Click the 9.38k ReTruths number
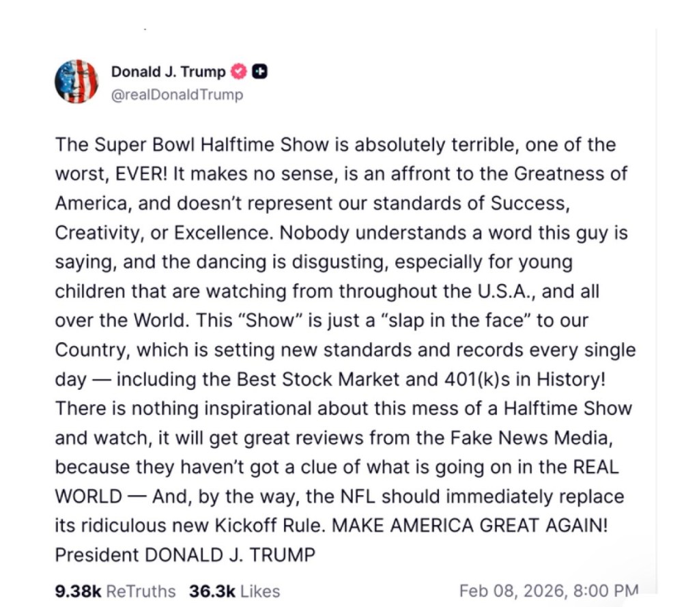Viewport: 699px width, 607px height. tap(77, 591)
